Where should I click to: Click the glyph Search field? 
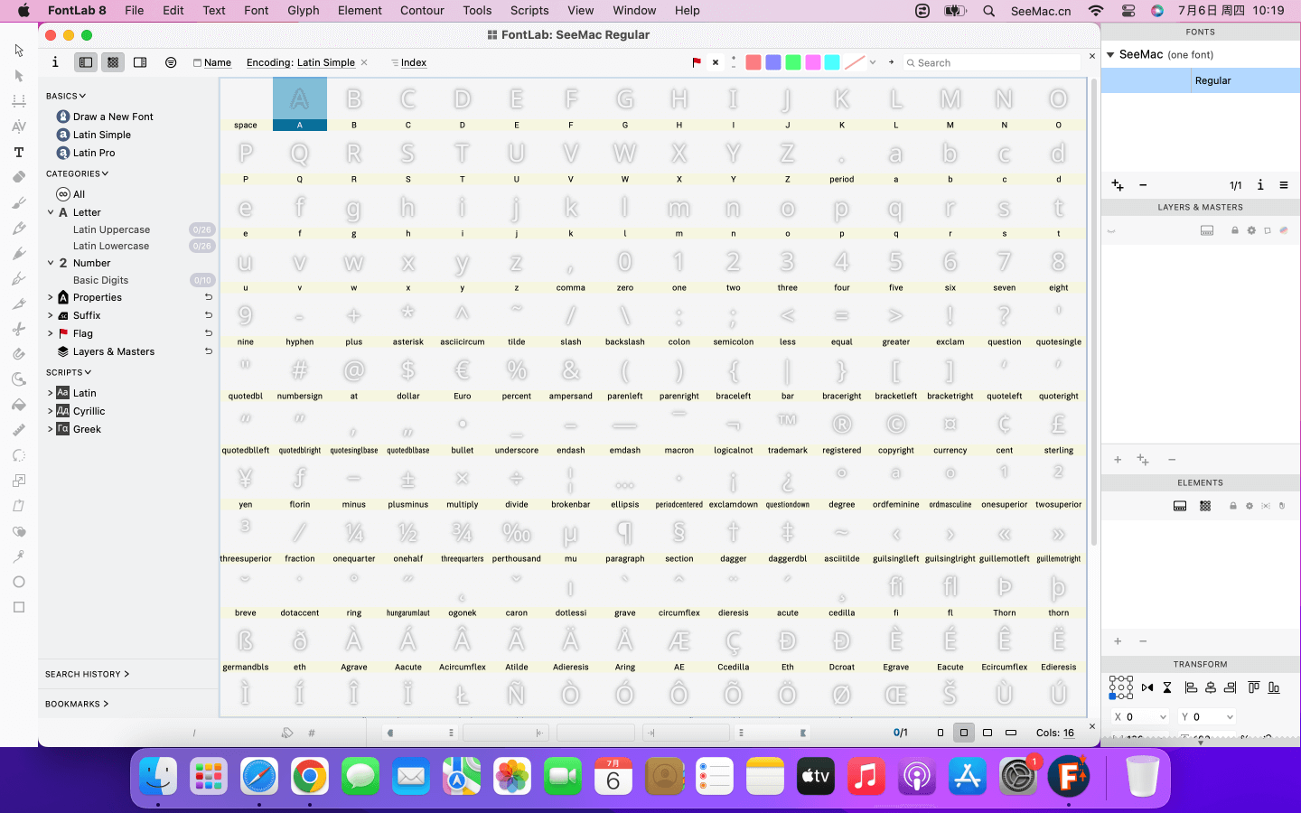tap(994, 62)
